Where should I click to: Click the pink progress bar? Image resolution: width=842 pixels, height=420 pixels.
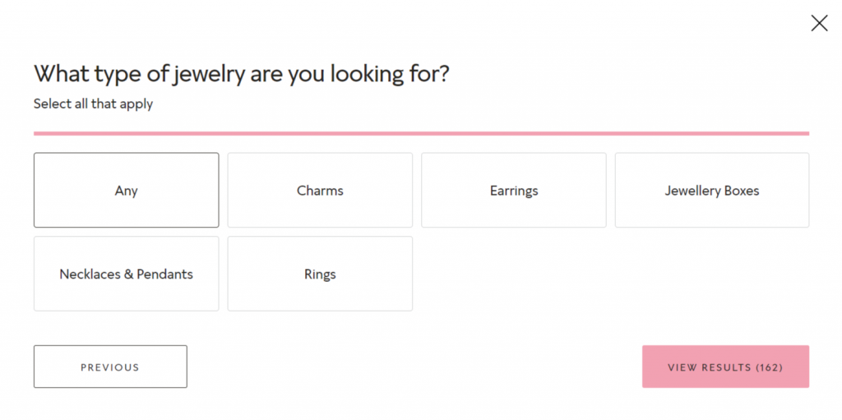[422, 133]
